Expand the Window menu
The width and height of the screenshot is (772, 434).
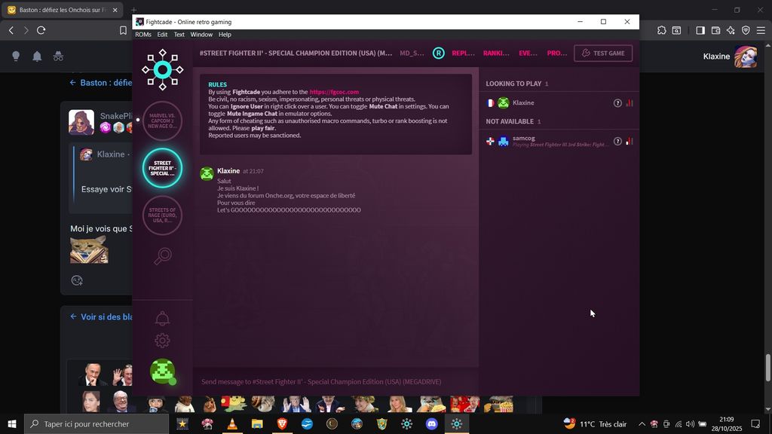[x=201, y=35]
